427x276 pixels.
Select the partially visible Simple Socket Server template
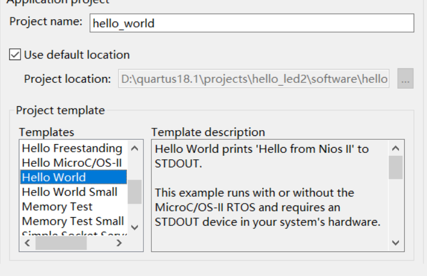(72, 233)
